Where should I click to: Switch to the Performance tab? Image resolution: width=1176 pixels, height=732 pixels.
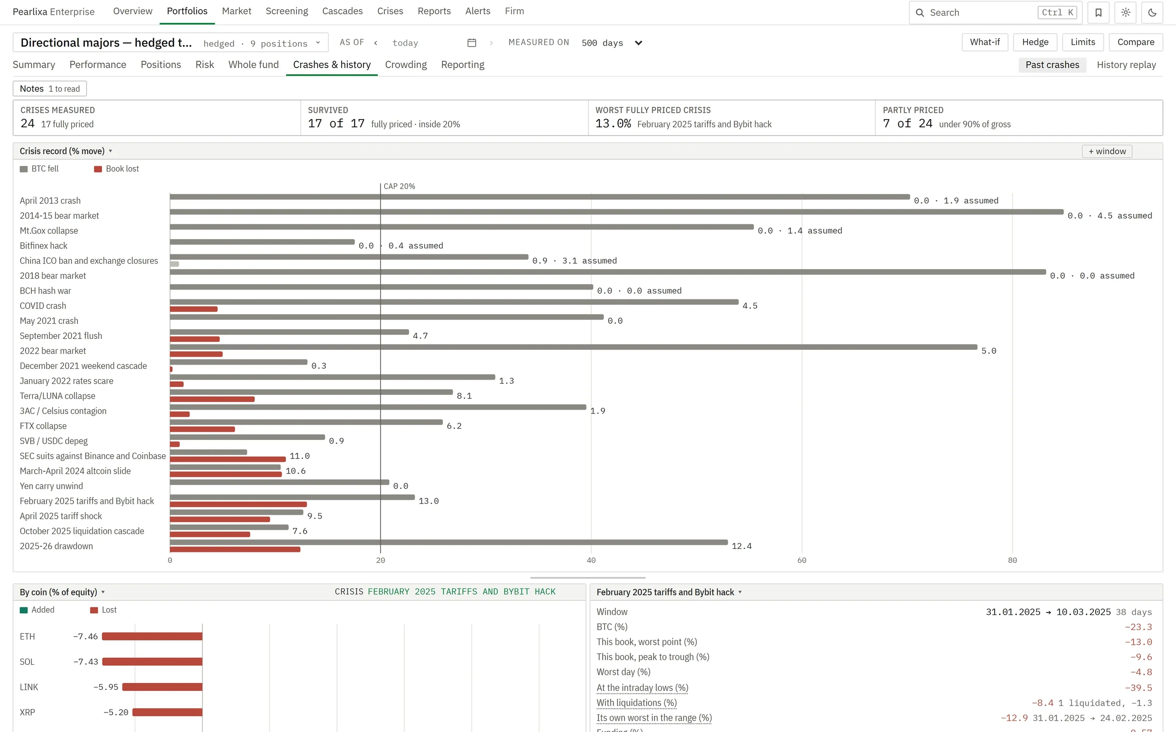tap(98, 65)
